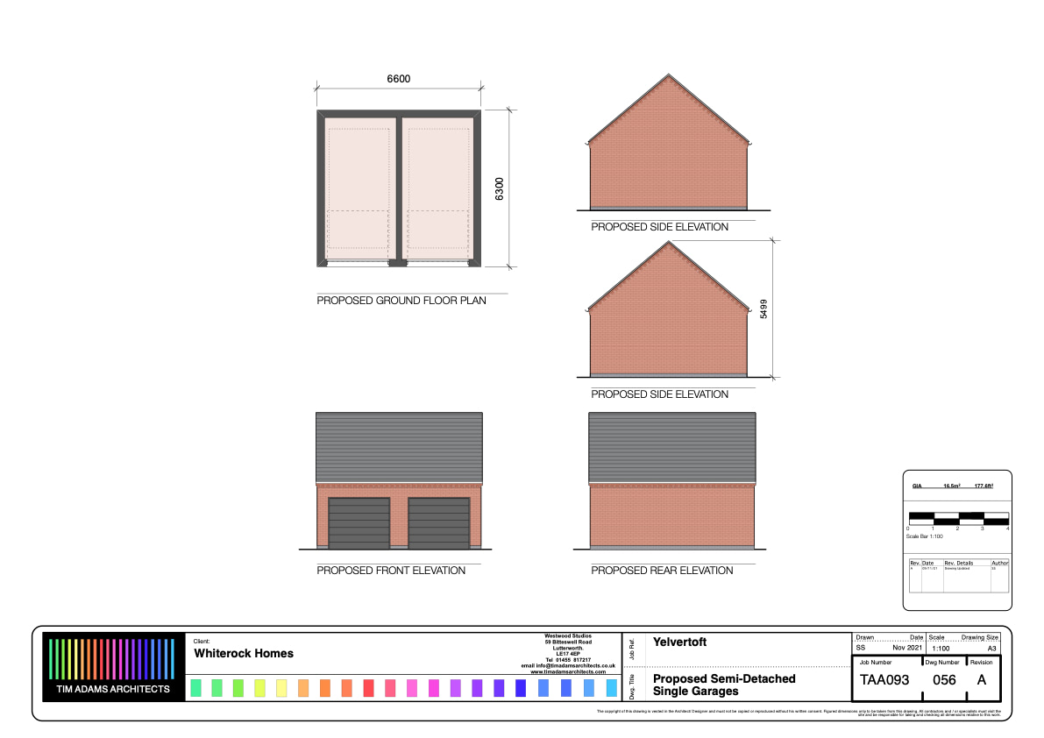Click the Rev. Details column header
1044x738 pixels.
pyautogui.click(x=958, y=563)
